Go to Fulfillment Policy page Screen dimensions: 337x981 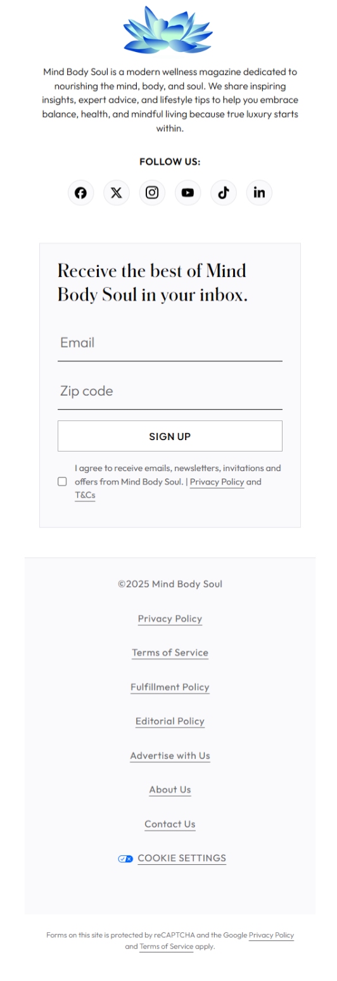coord(170,687)
